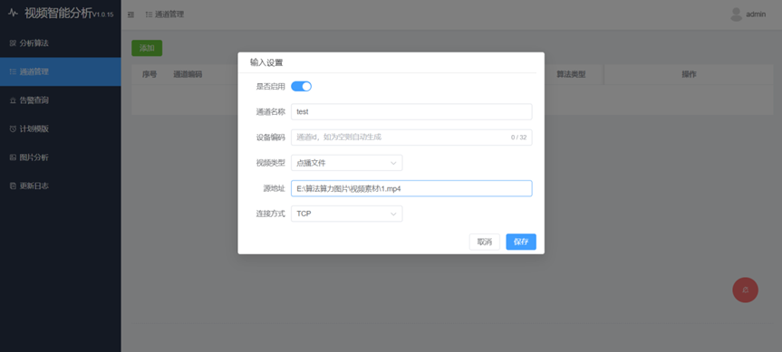This screenshot has height=352, width=782.
Task: Click the admin username text
Action: (756, 14)
